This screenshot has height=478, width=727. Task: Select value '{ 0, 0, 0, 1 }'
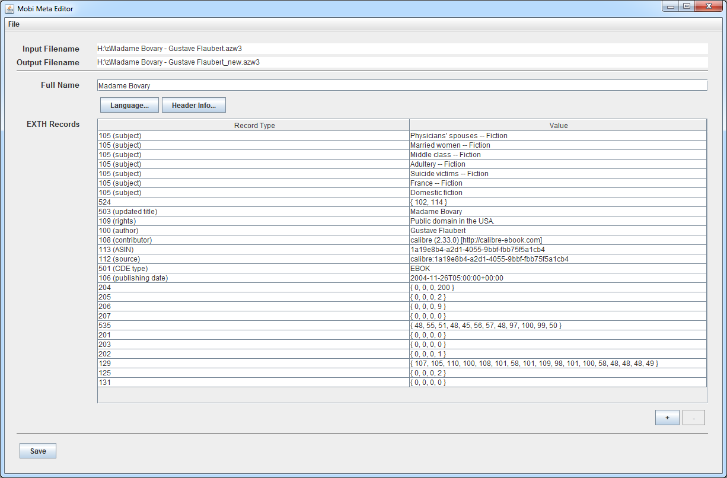(x=558, y=354)
